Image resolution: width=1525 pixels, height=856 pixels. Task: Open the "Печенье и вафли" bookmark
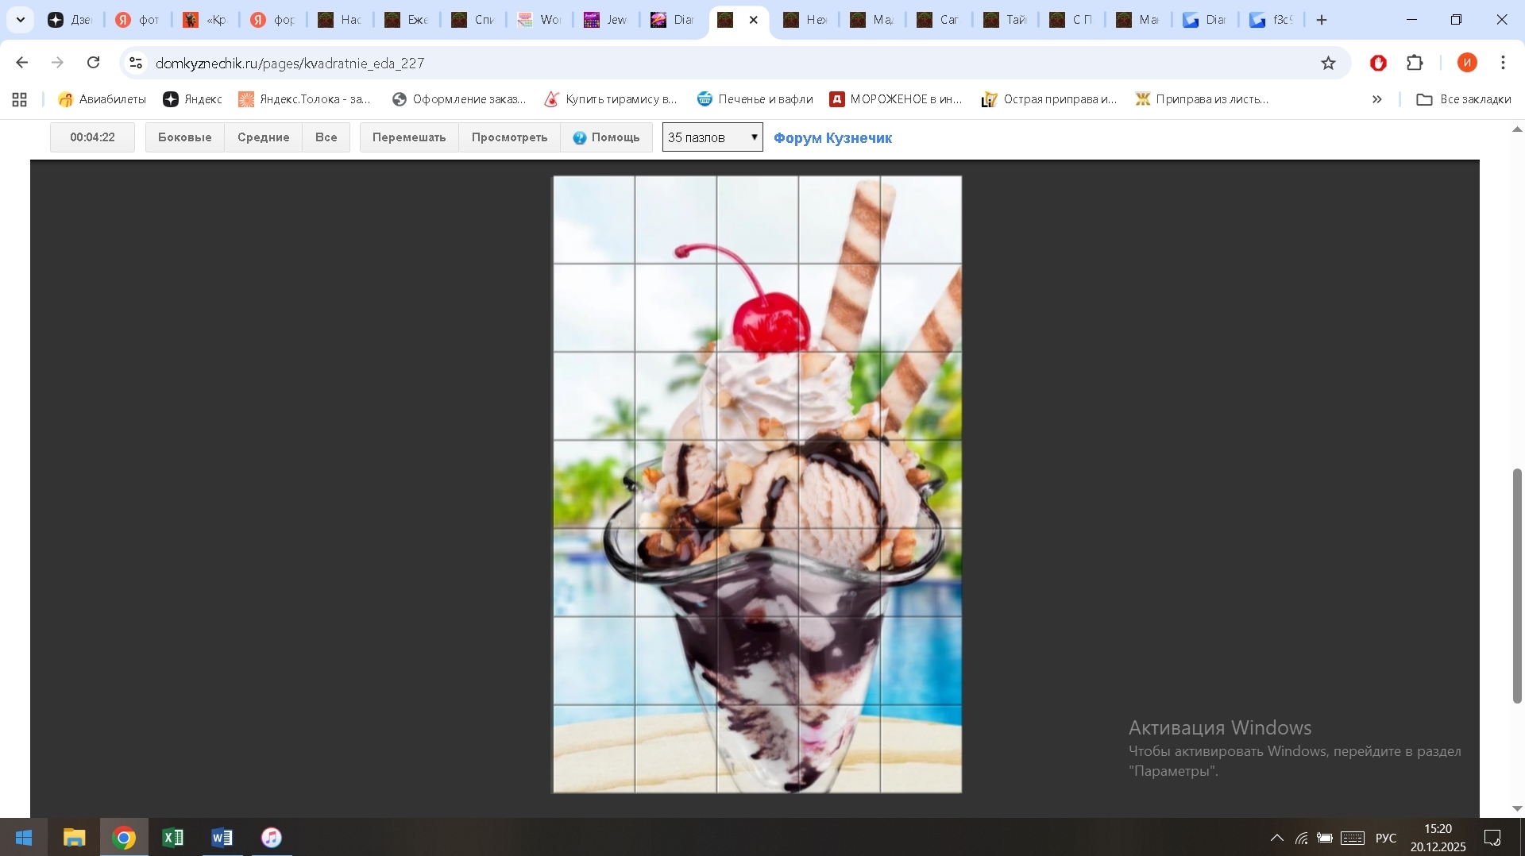coord(755,99)
